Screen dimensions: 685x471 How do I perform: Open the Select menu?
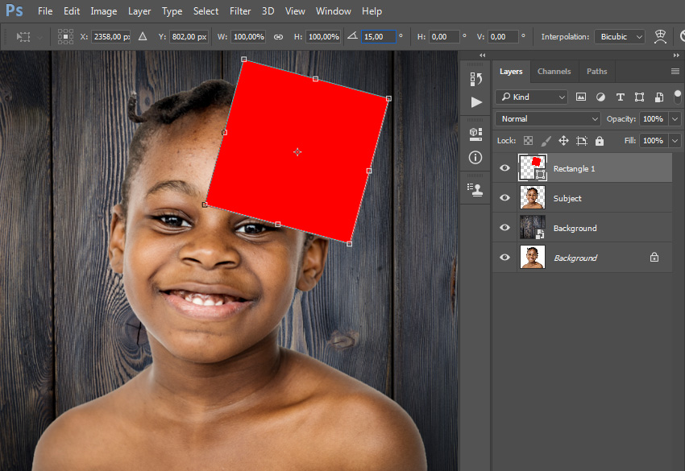point(205,11)
